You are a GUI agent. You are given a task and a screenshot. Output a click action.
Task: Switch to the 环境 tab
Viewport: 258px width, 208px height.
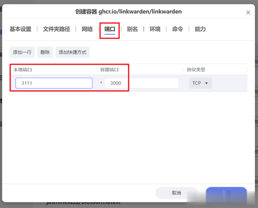click(155, 29)
